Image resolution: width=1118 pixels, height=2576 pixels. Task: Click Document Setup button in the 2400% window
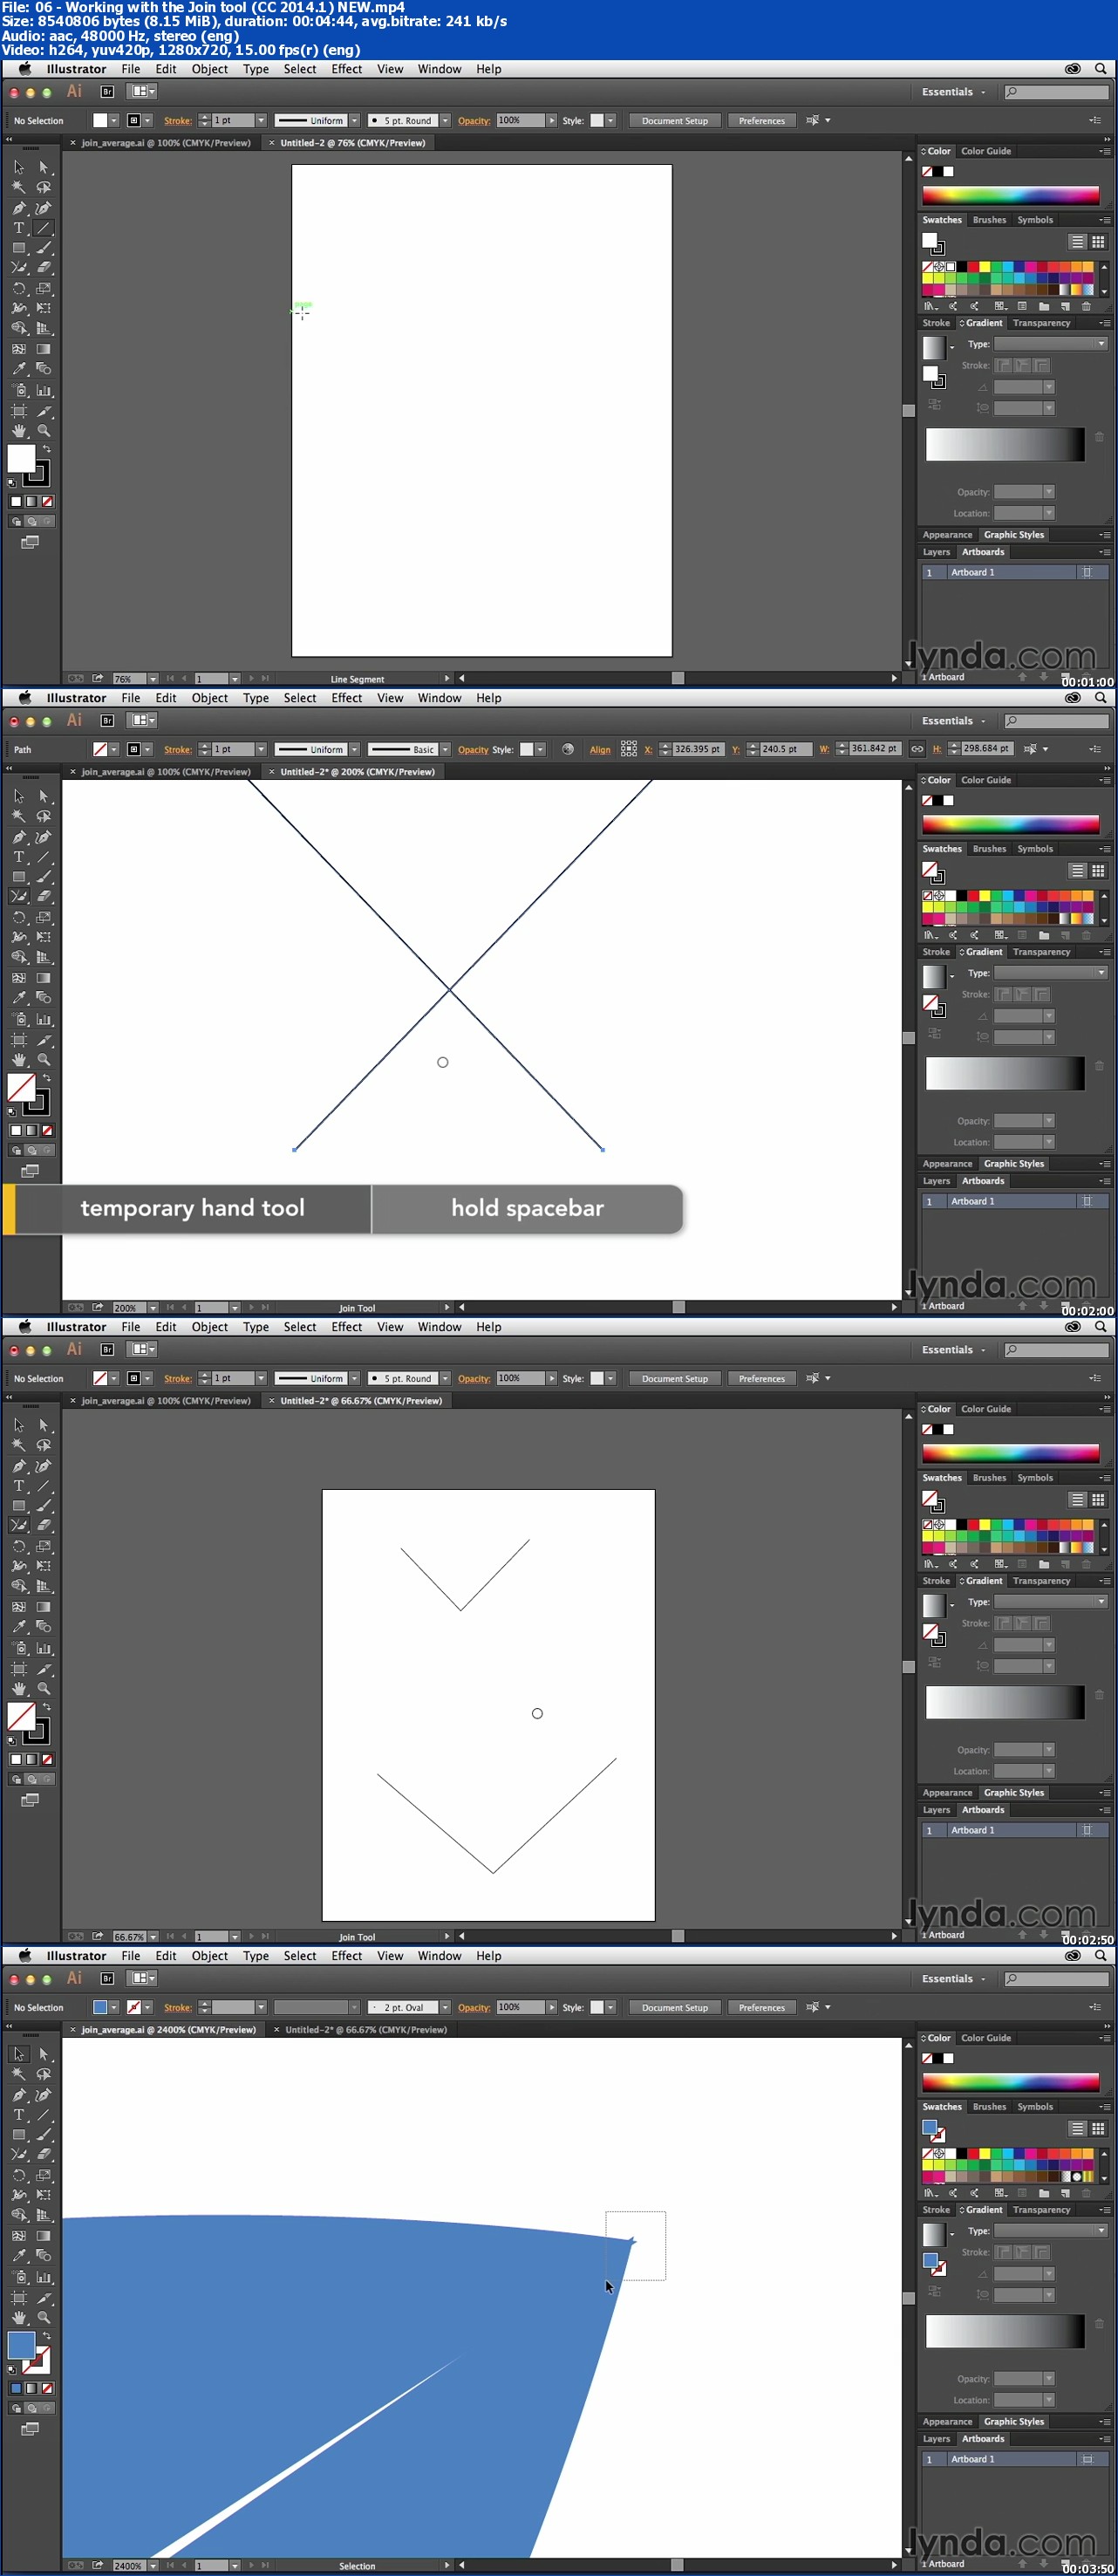[675, 2008]
